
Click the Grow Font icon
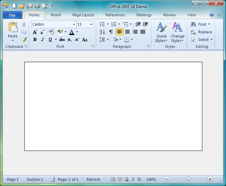[35, 32]
